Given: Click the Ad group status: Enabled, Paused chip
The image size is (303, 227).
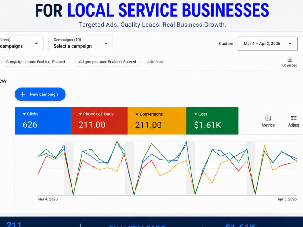Looking at the screenshot, I should (x=107, y=62).
